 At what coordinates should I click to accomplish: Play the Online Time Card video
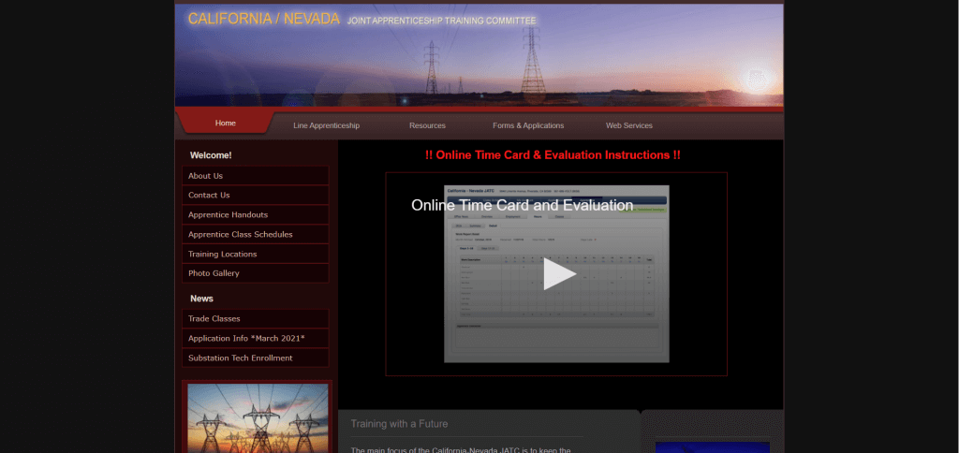pyautogui.click(x=559, y=274)
